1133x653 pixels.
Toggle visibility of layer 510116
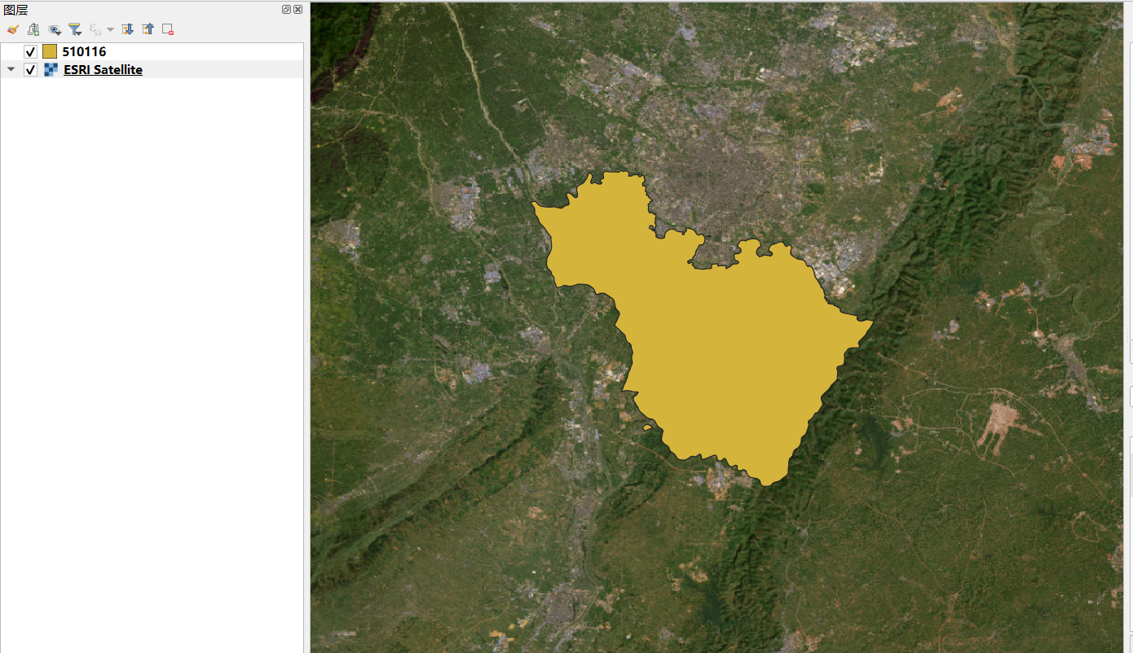pyautogui.click(x=31, y=51)
